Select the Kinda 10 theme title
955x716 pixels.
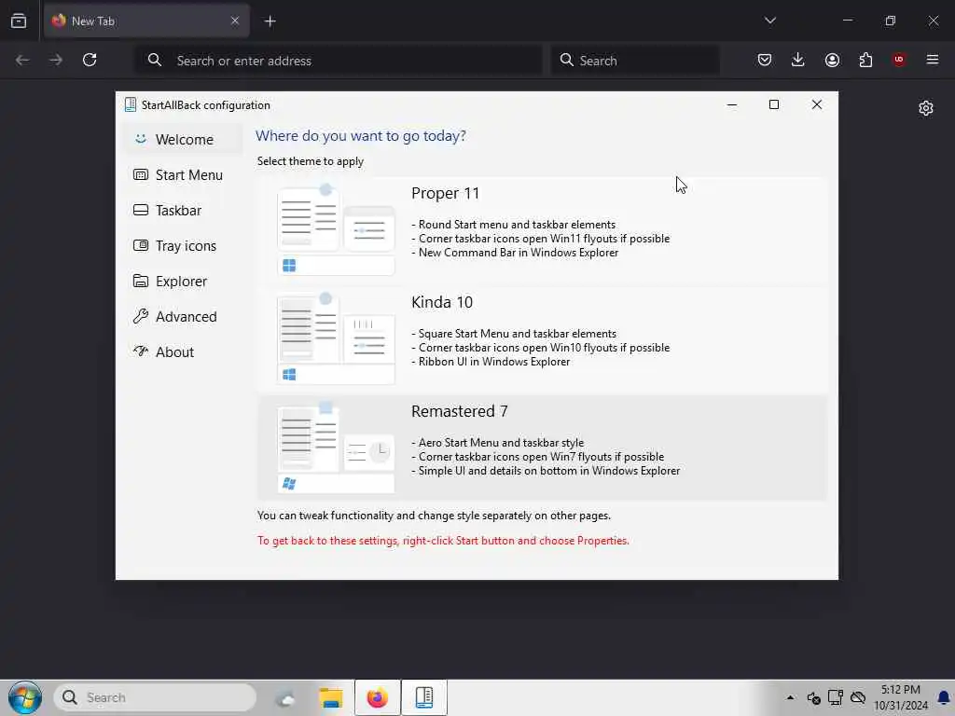point(441,302)
